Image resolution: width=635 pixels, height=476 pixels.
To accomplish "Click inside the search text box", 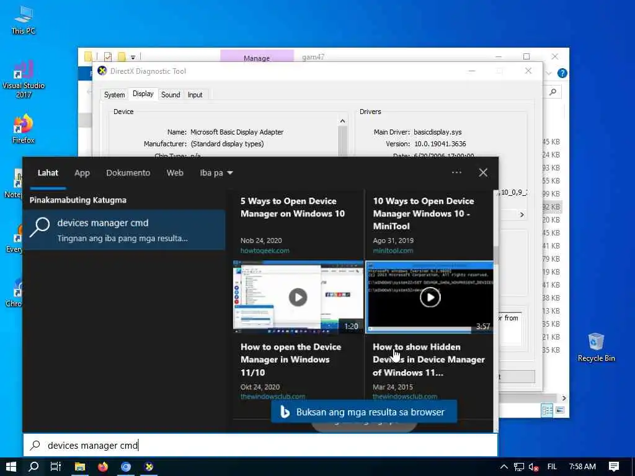I will pos(260,445).
